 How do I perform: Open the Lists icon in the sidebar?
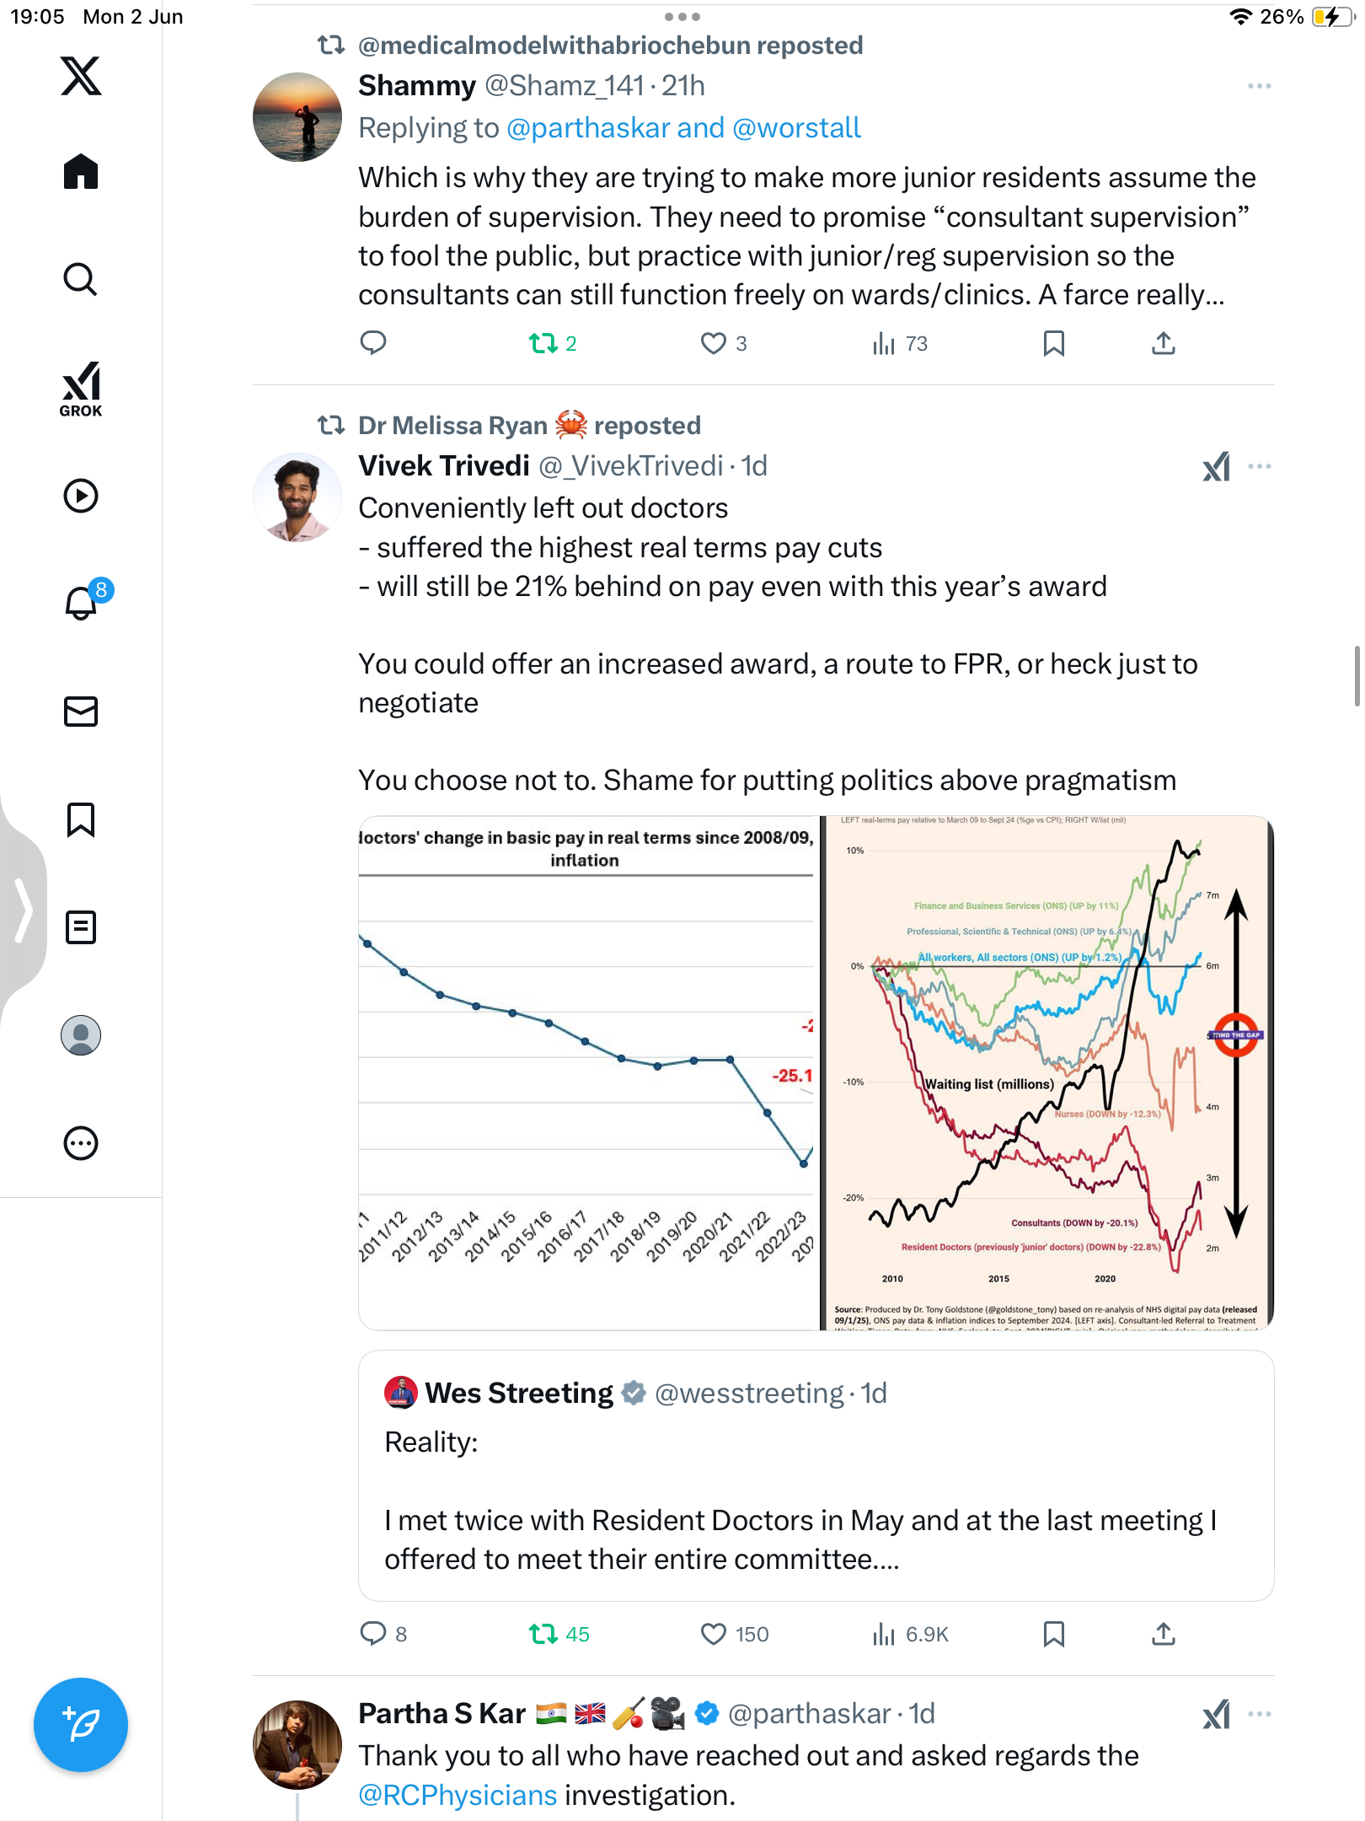click(81, 927)
